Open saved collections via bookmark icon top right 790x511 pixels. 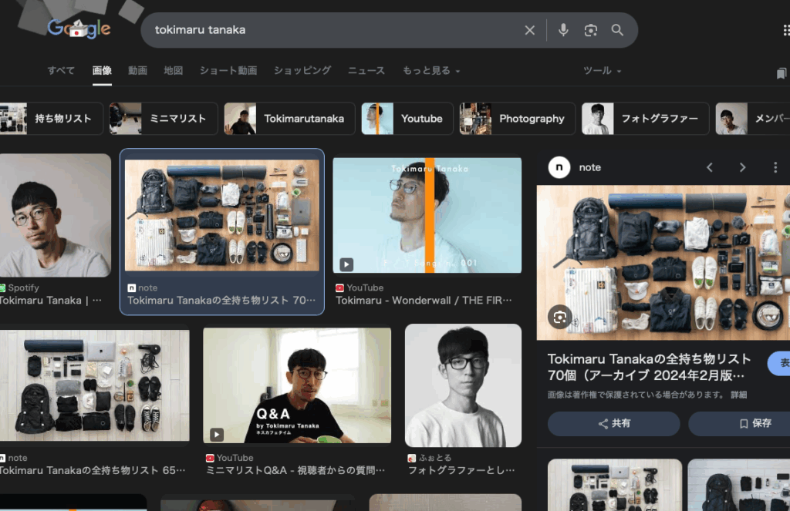(782, 71)
